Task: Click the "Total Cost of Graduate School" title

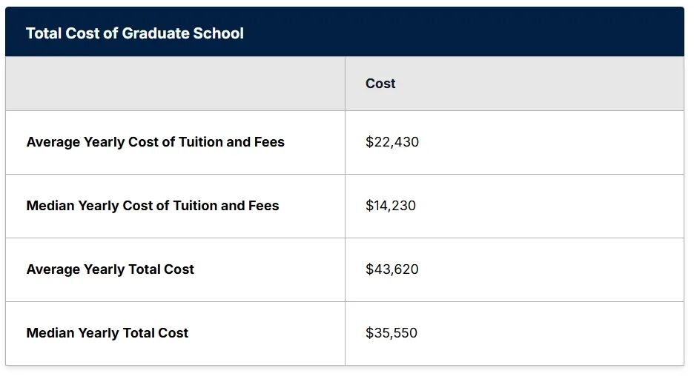Action: (134, 33)
